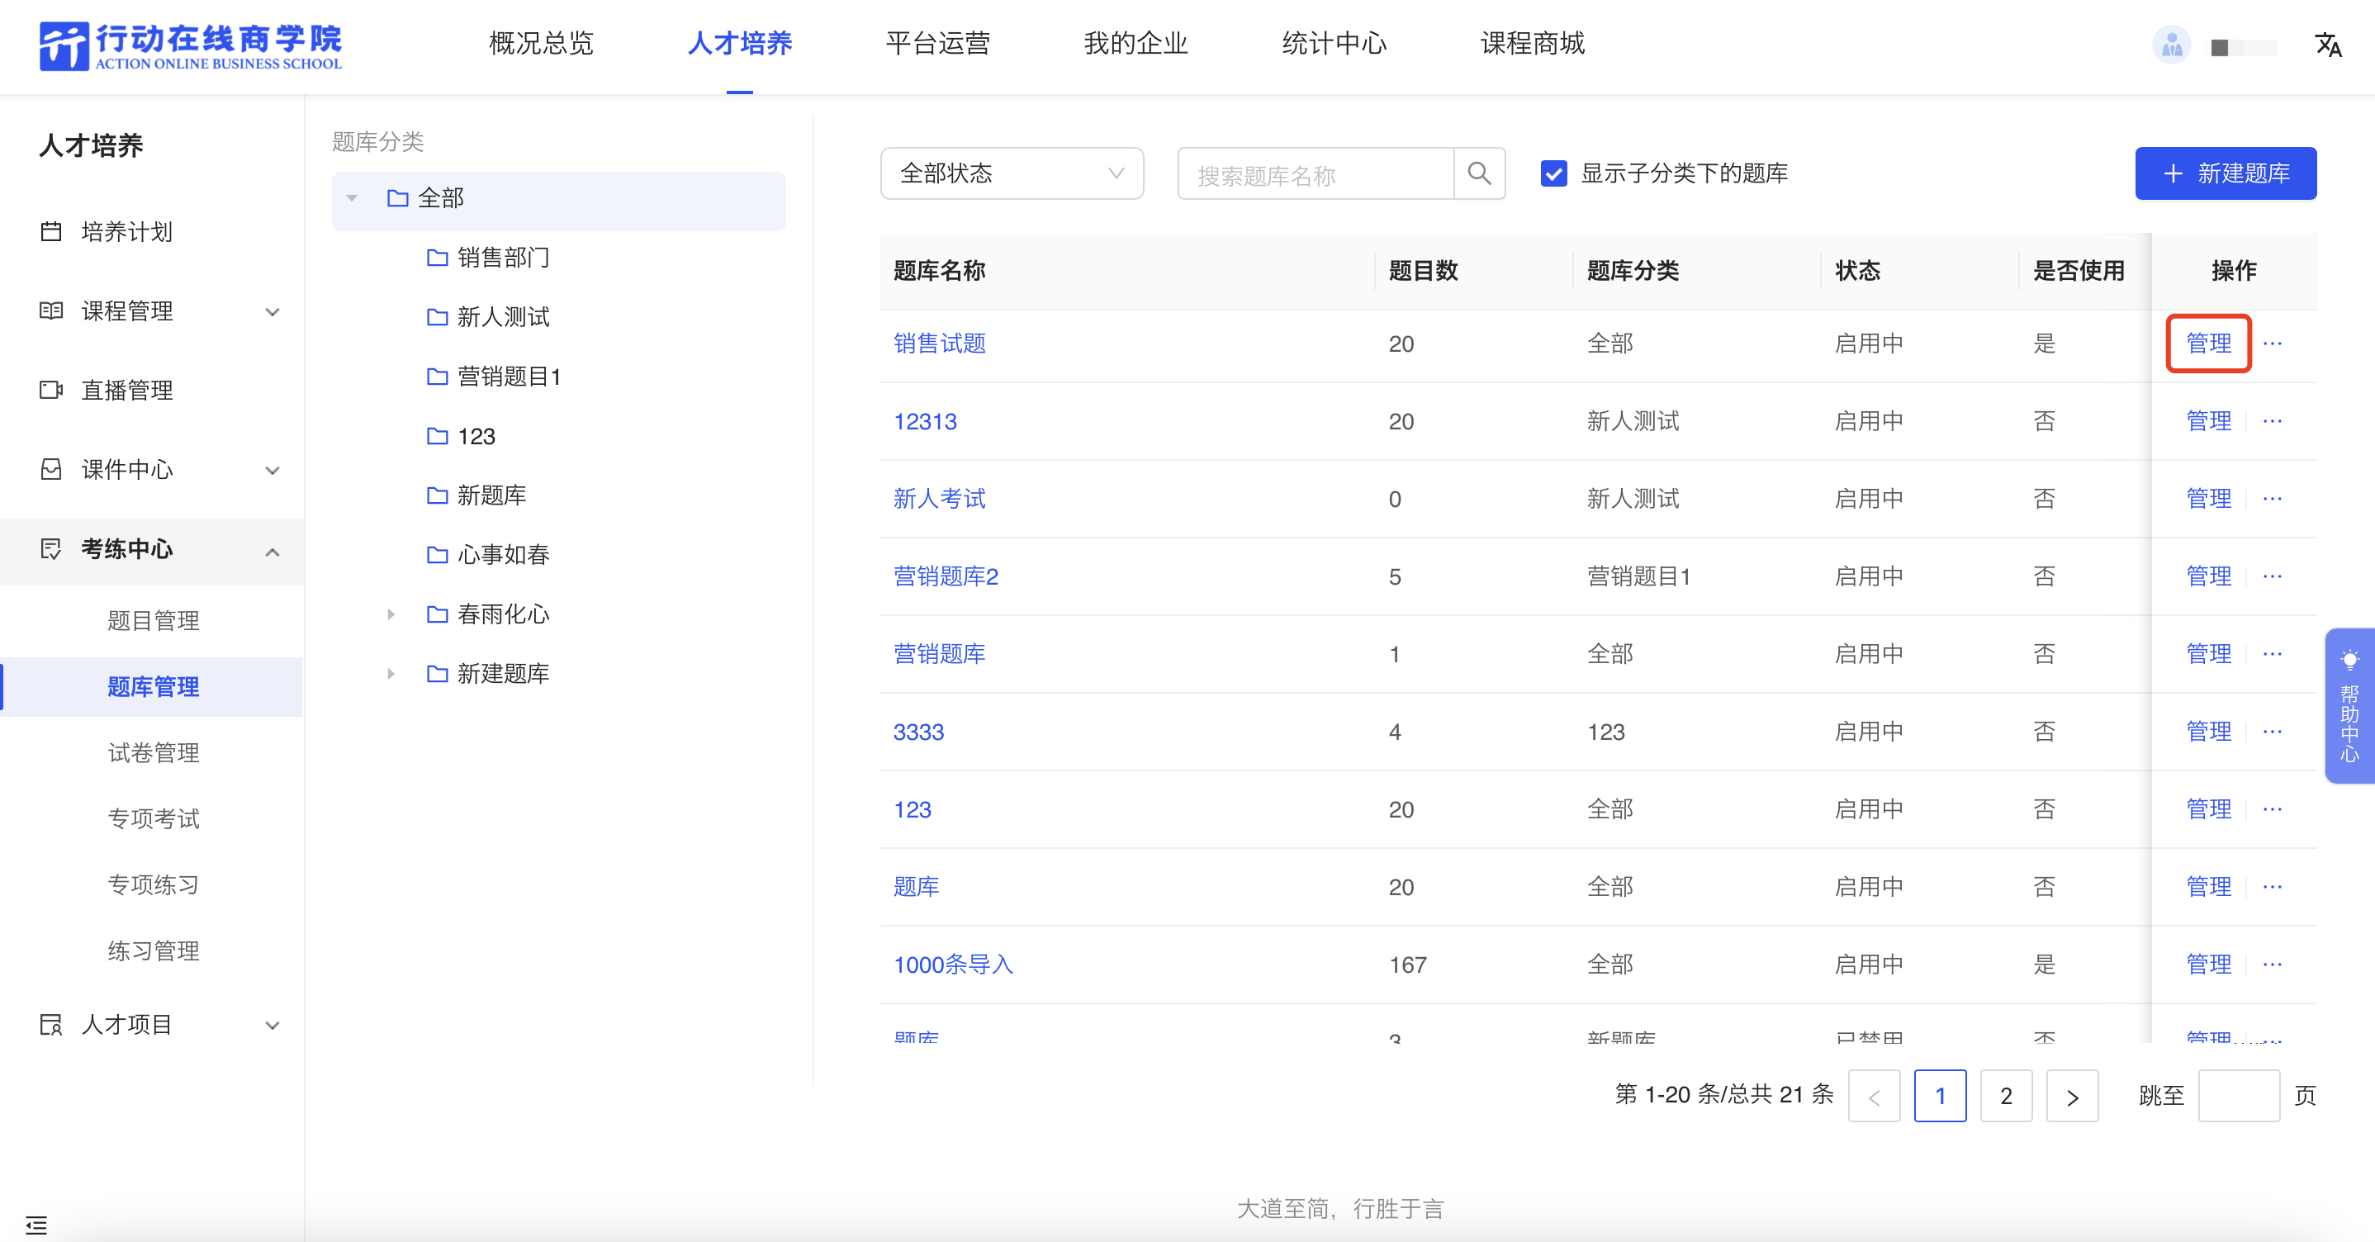Collapse the 考练中心 menu chevron
The image size is (2375, 1242).
pyautogui.click(x=272, y=552)
